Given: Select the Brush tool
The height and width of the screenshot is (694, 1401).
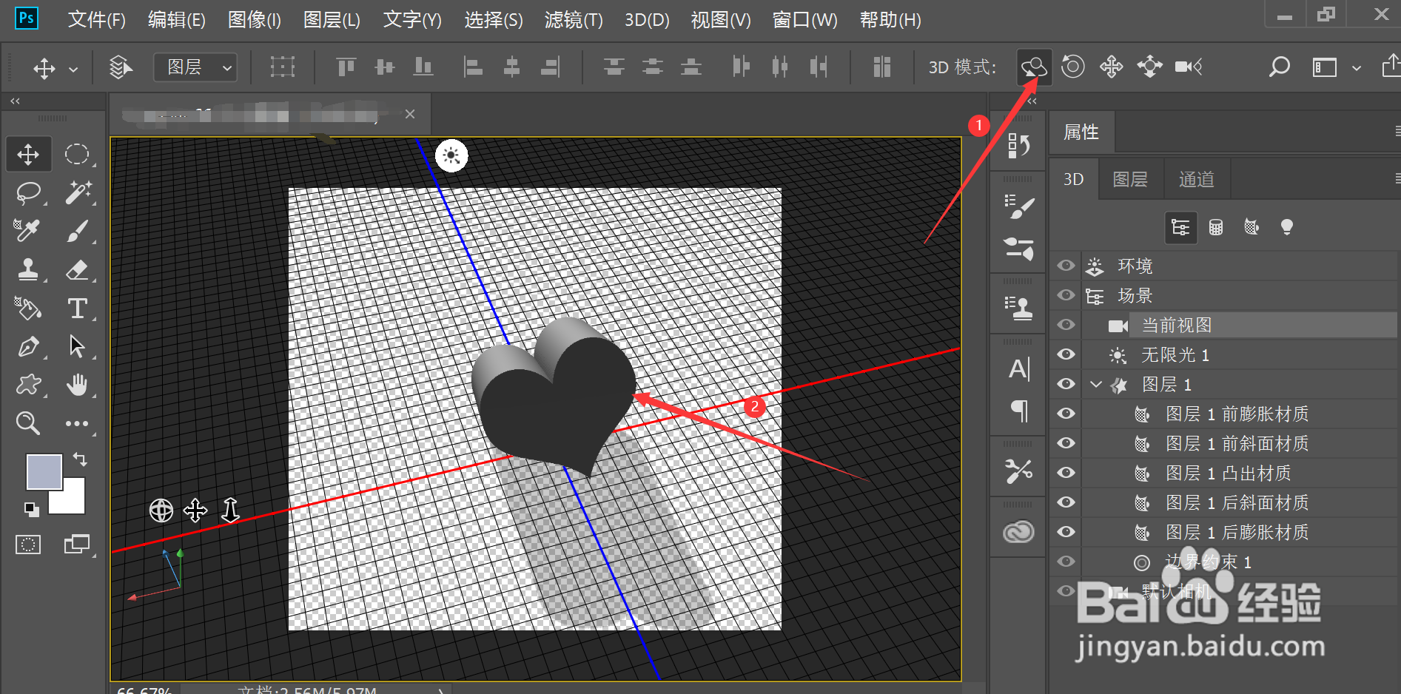Looking at the screenshot, I should [77, 231].
